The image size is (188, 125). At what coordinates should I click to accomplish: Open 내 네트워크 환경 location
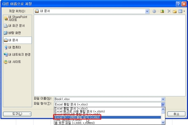(18, 55)
